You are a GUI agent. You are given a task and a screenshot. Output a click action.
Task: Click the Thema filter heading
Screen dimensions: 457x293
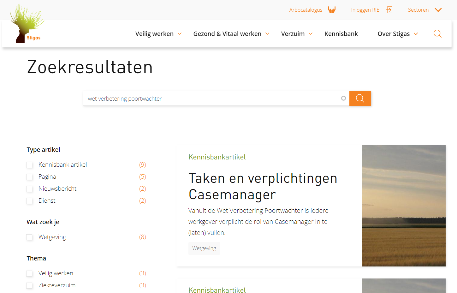pyautogui.click(x=36, y=258)
